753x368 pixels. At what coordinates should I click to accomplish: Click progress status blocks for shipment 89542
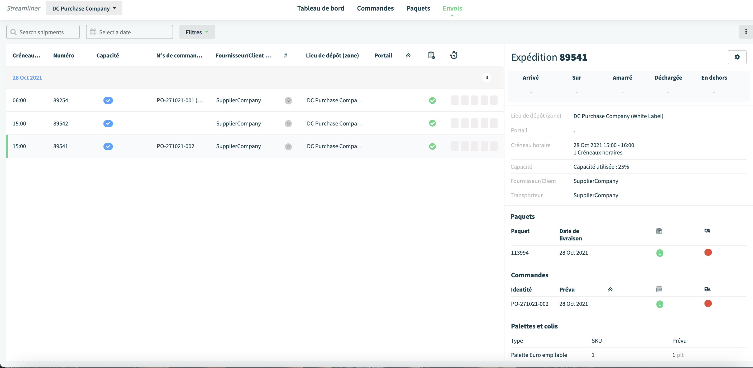[474, 123]
